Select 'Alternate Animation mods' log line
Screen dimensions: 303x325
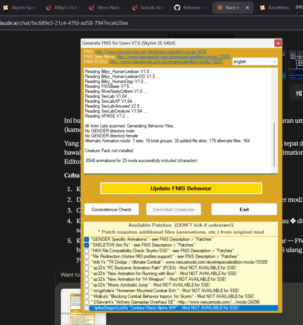pos(167,141)
